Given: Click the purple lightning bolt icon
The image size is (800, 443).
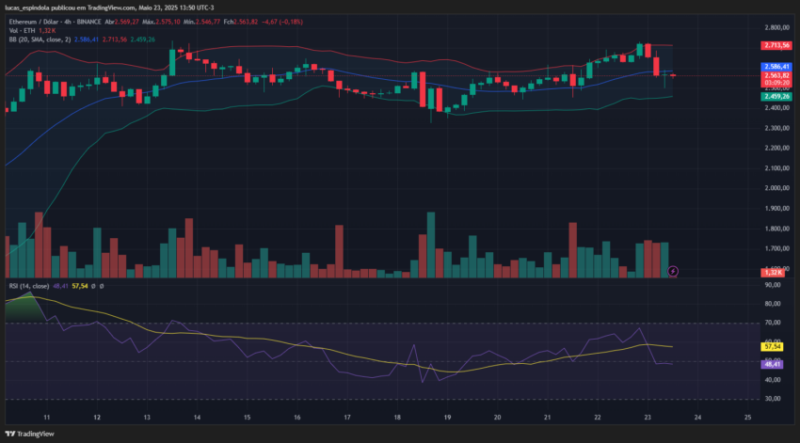Looking at the screenshot, I should (673, 271).
